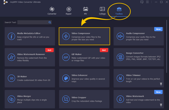Viewport: 169px width, 110px height.
Task: Click 'Keep original file info' description
Action: [33, 38]
